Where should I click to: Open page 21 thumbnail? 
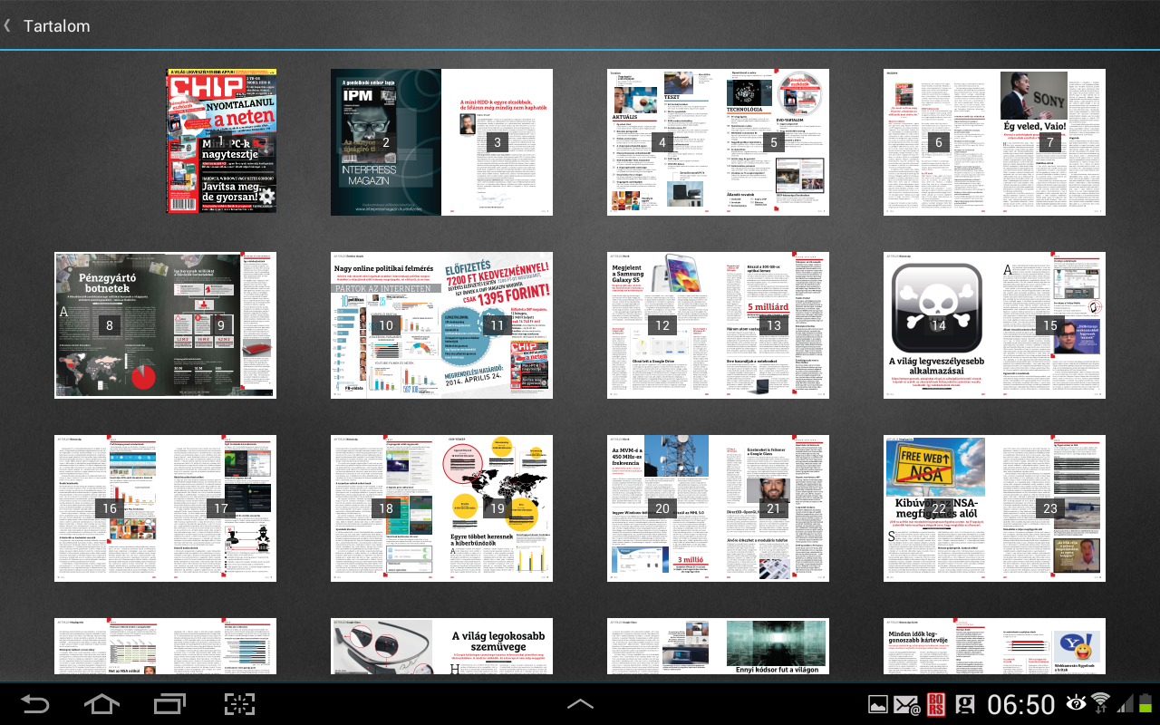[x=774, y=508]
